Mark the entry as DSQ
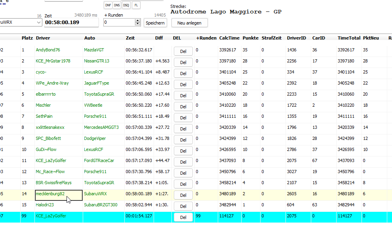Screen dimensions: 392x232 pos(126,5)
